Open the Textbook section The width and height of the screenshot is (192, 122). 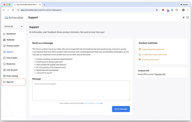pos(10,40)
